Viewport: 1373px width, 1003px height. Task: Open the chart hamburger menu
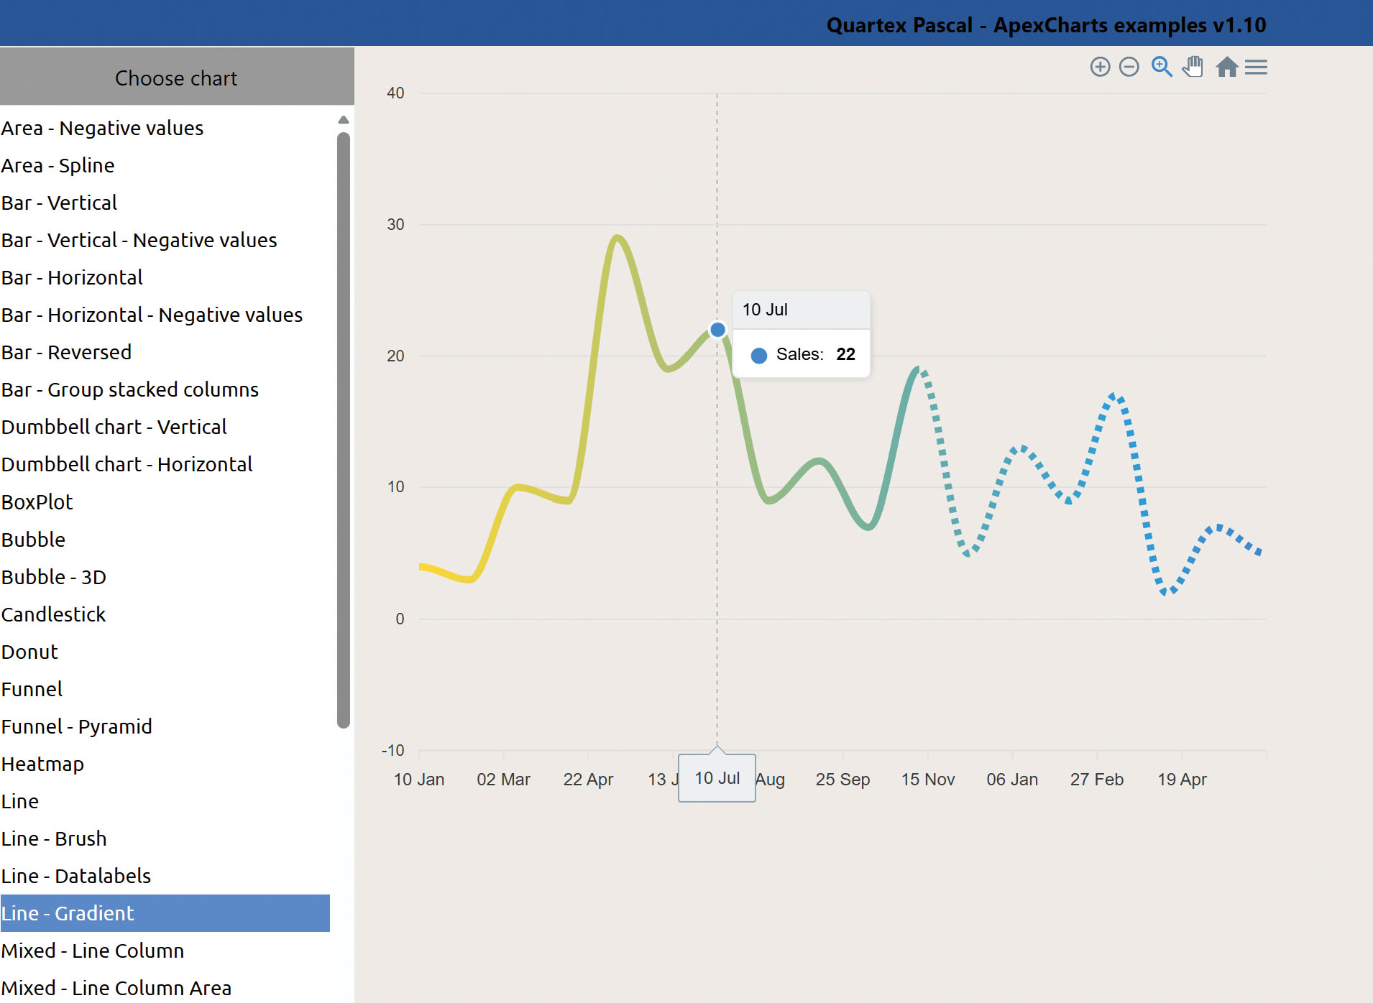coord(1256,68)
